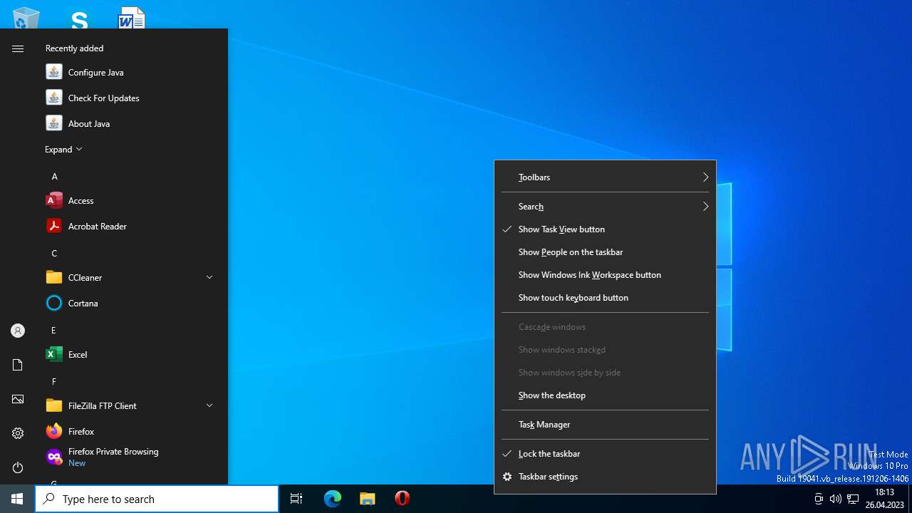Open About Java in Start menu

click(x=130, y=123)
